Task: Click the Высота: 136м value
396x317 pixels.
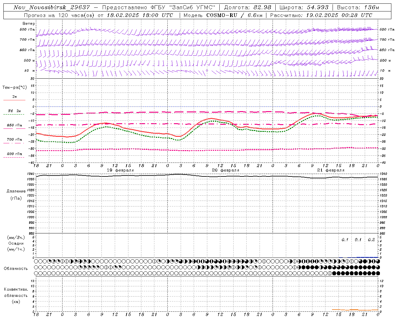Action: pyautogui.click(x=358, y=7)
